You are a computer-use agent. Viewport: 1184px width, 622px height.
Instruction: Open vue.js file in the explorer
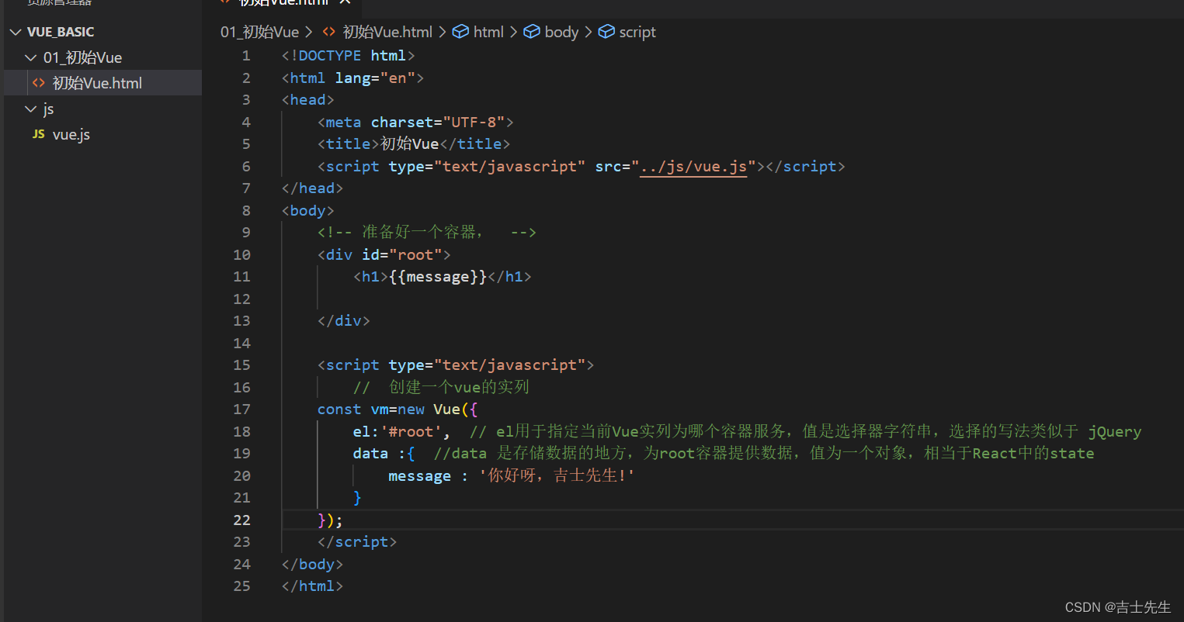tap(71, 134)
